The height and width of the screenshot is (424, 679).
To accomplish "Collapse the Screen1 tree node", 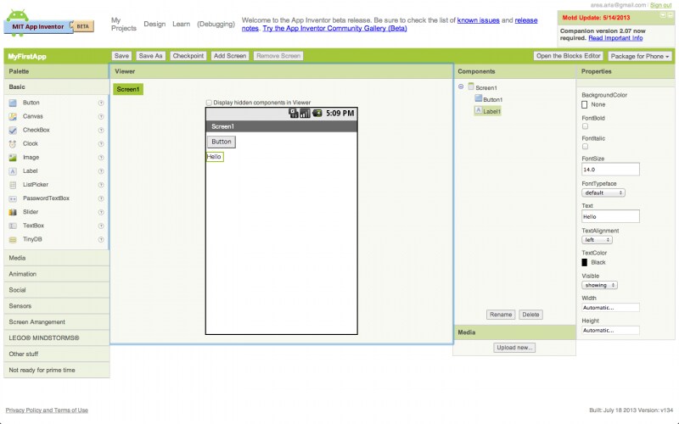I will [461, 86].
